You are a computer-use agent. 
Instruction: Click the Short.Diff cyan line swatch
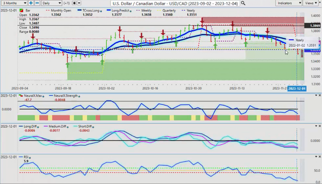point(75,126)
